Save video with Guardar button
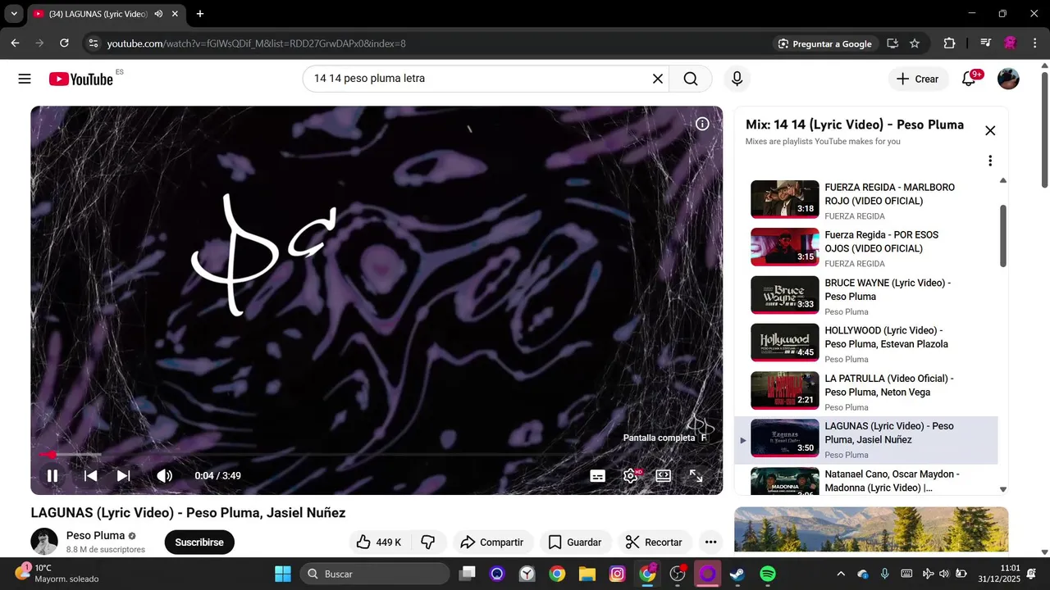Screen dimensions: 1050x590 coord(575,542)
